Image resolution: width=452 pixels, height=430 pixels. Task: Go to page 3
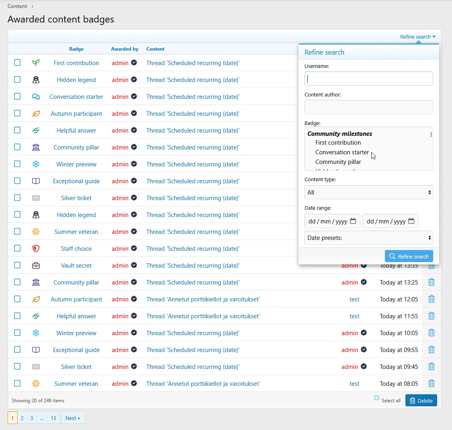(32, 418)
